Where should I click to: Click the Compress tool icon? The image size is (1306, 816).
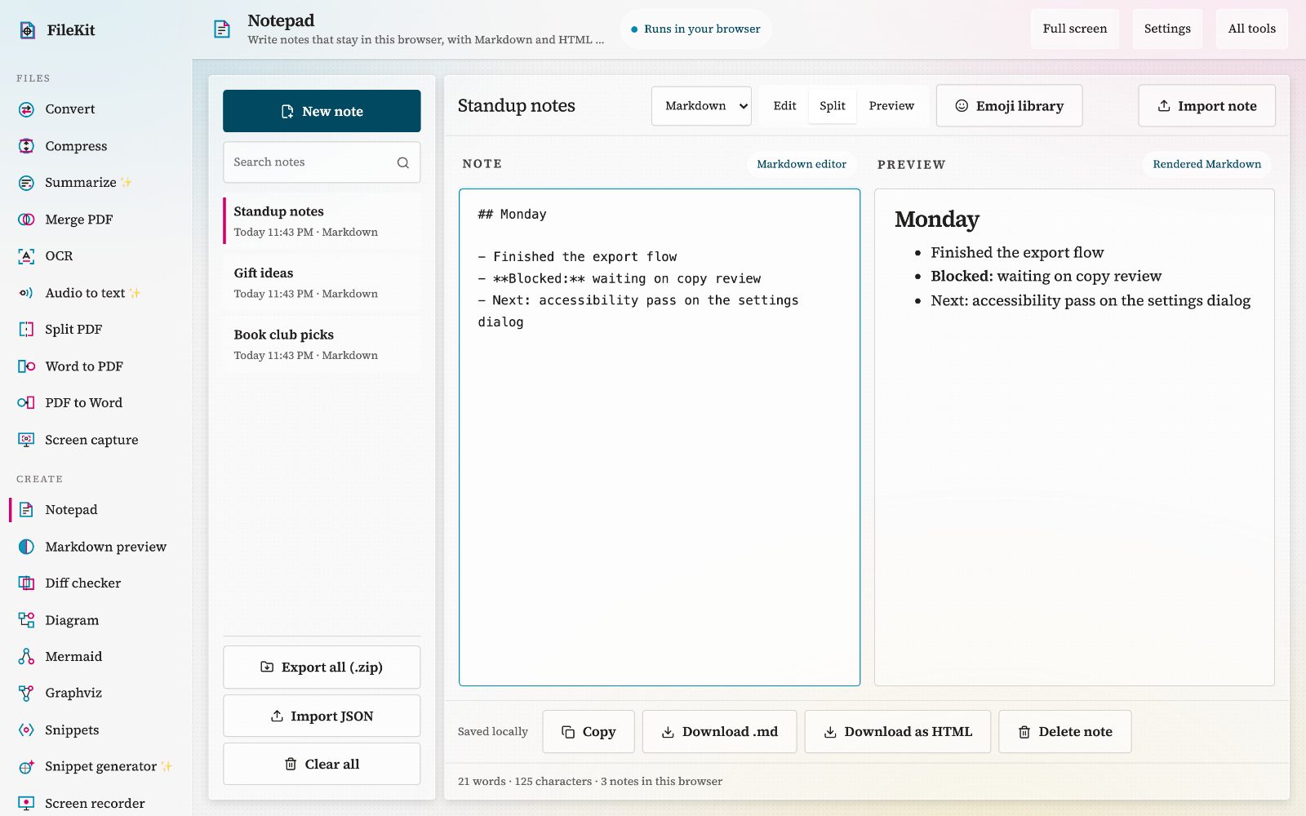pyautogui.click(x=26, y=146)
